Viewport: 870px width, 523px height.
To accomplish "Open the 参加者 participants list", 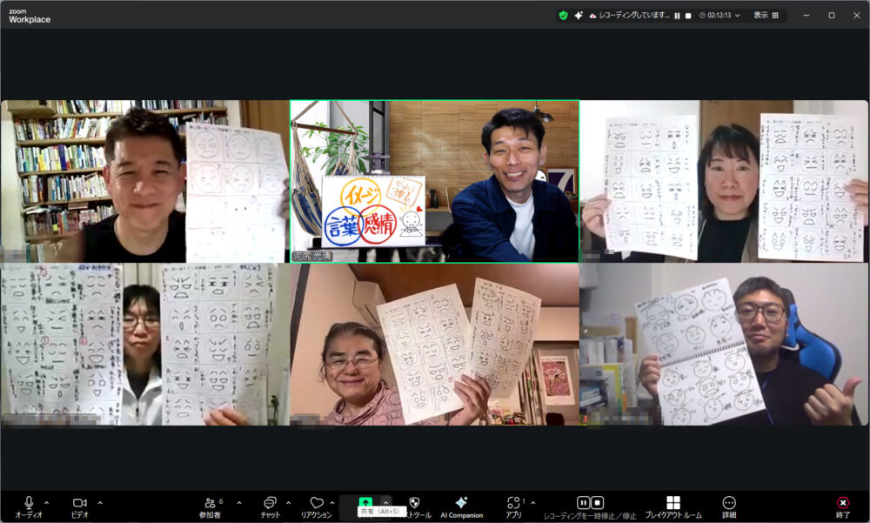I will pos(210,503).
